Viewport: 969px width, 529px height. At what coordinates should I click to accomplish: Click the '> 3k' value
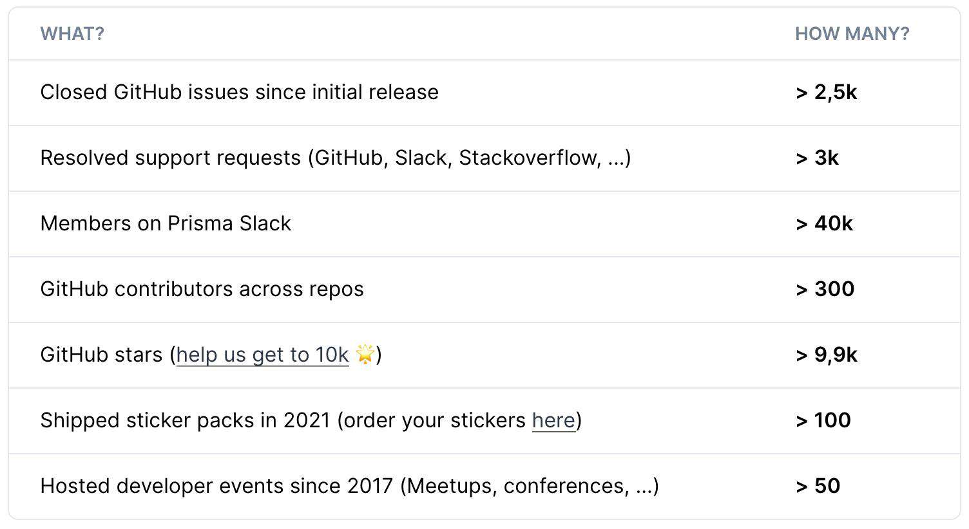tap(817, 158)
